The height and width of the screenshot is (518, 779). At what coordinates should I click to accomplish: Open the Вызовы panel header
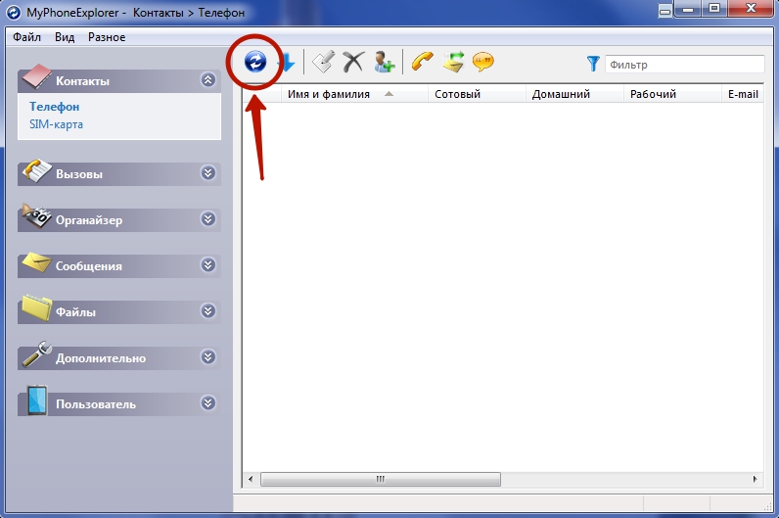[x=119, y=174]
